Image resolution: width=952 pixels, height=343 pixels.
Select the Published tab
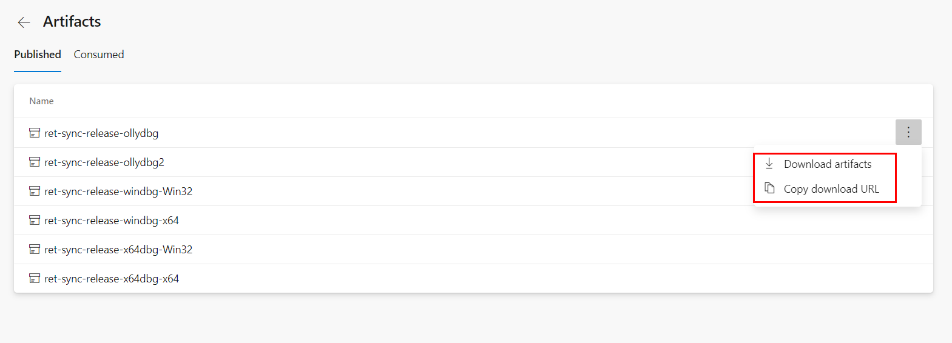38,55
